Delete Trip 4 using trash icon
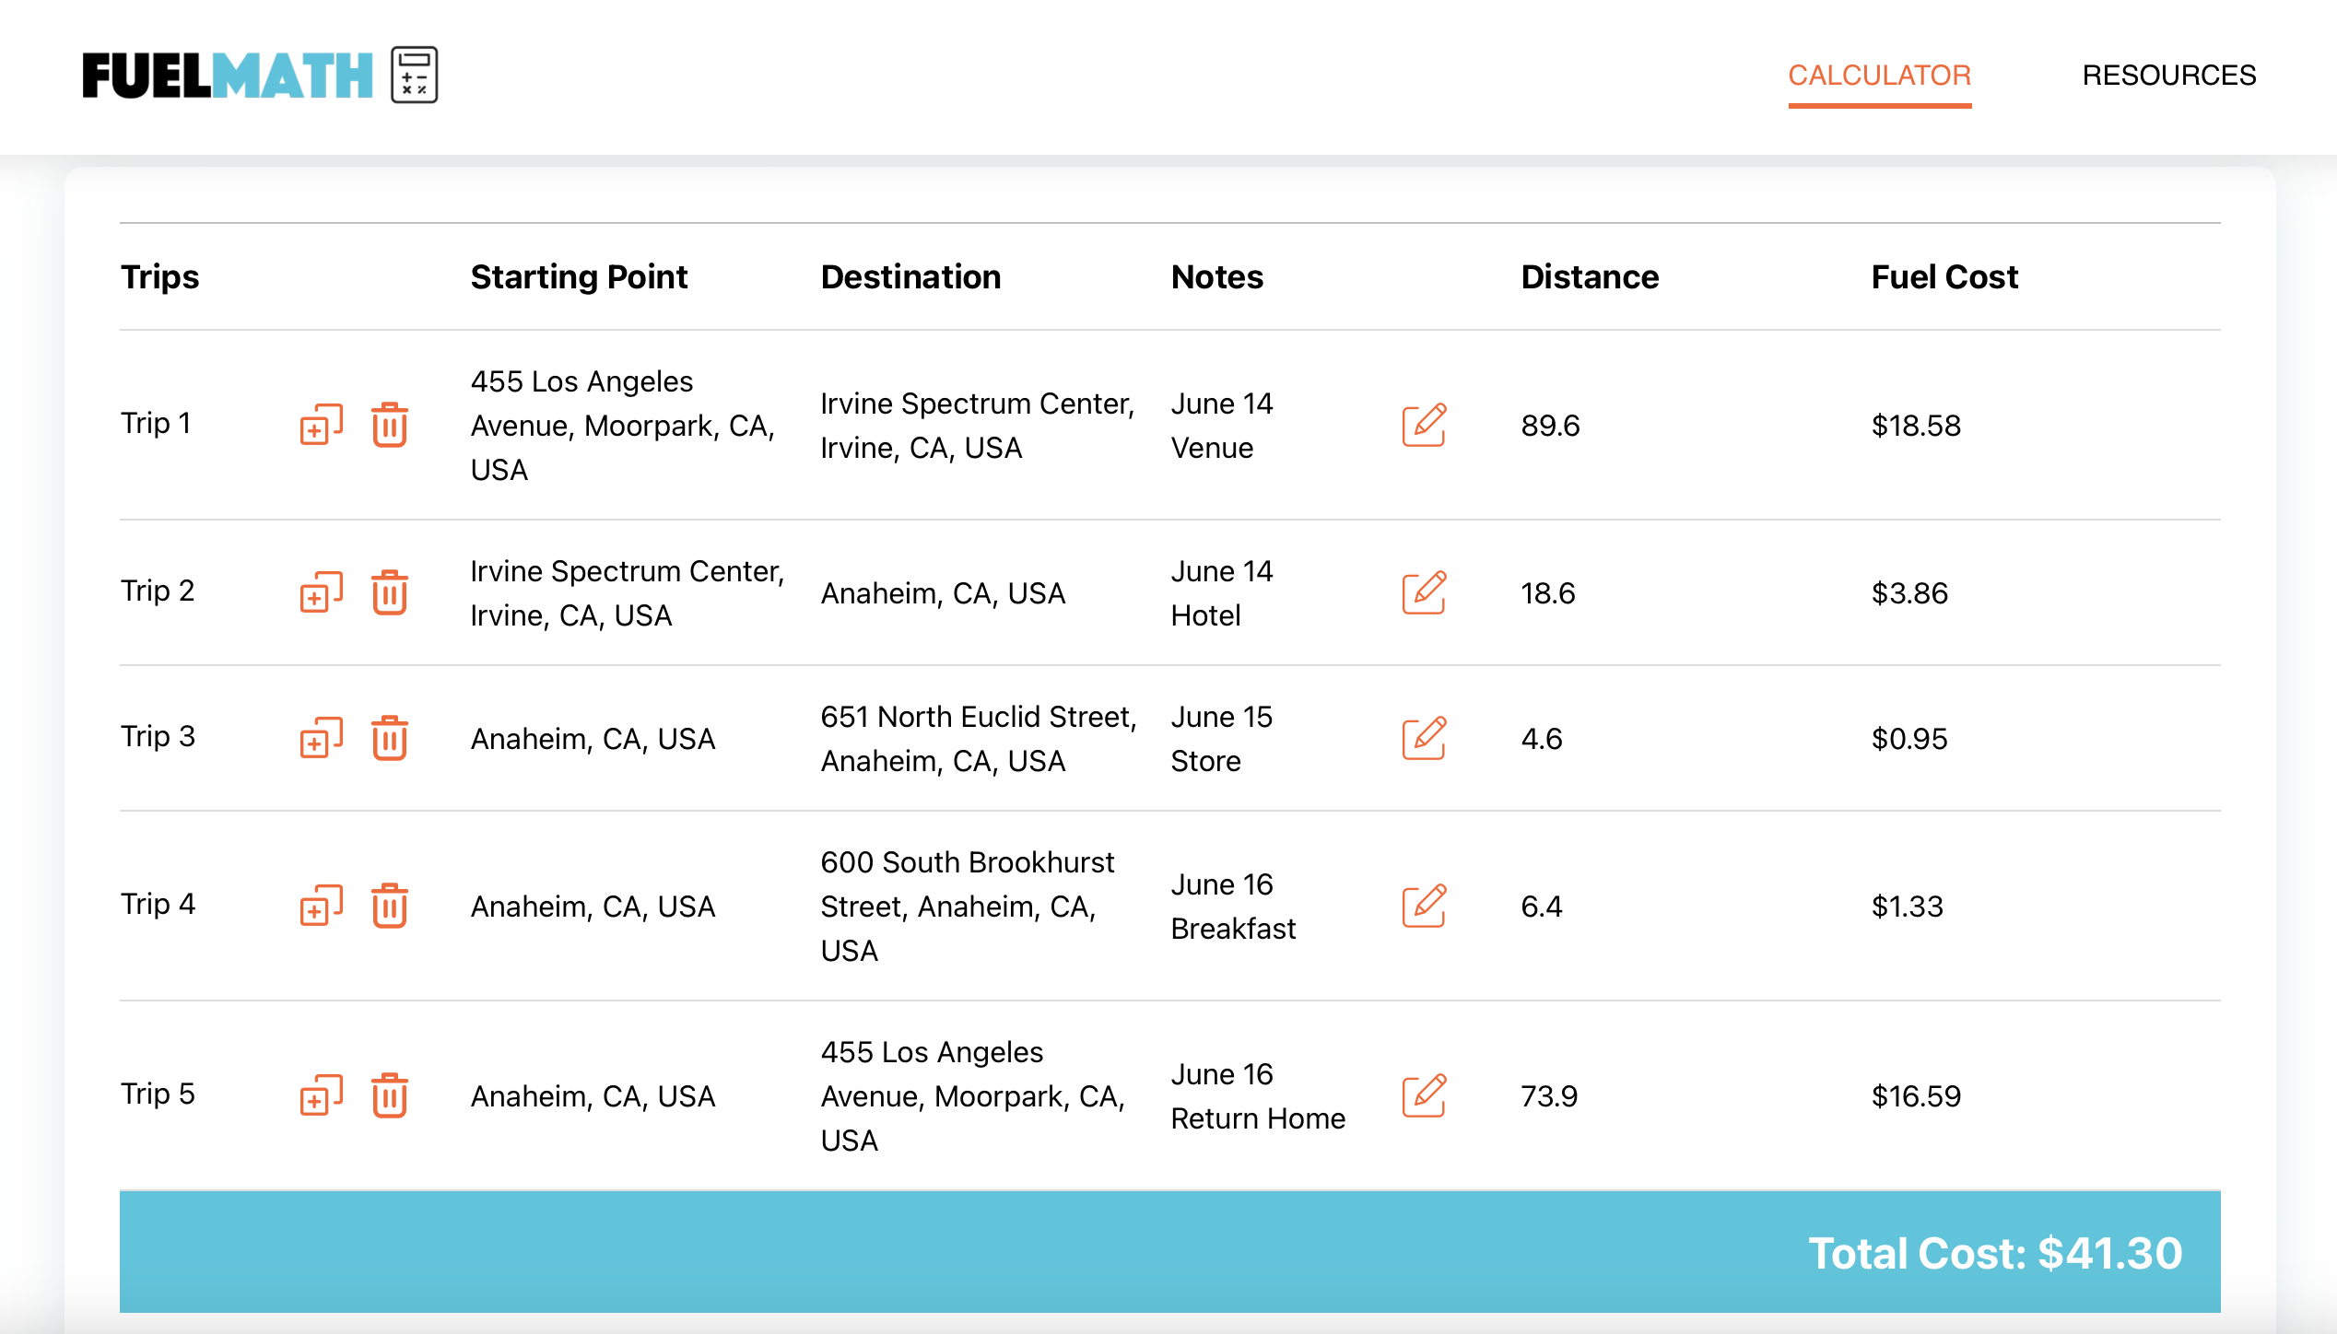 click(x=390, y=906)
